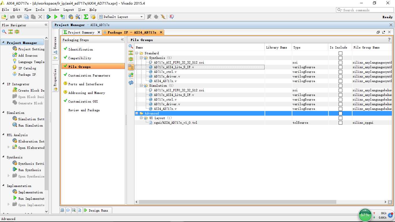Collapse the UI Layout (1) tree node
395x222 pixels.
[141, 118]
